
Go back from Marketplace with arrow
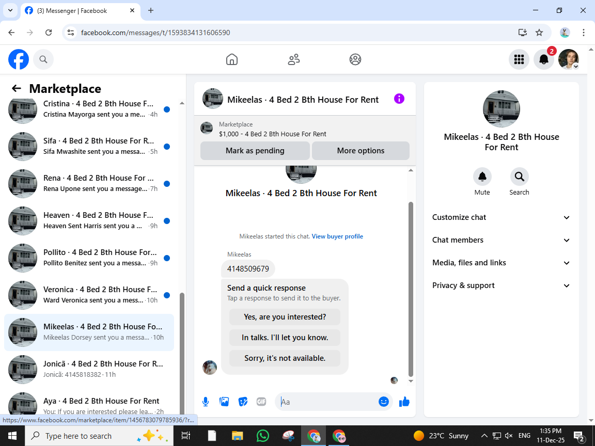click(x=17, y=88)
